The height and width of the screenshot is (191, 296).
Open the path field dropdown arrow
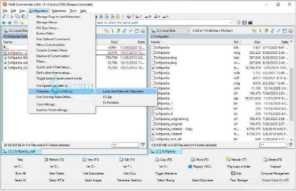click(x=231, y=23)
